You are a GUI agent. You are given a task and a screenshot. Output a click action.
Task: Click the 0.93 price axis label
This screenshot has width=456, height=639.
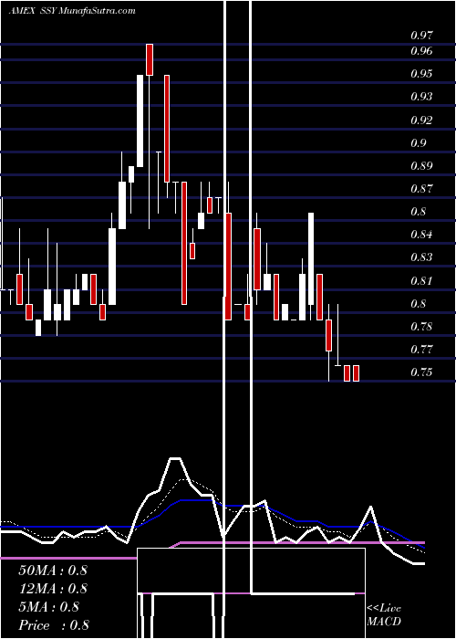421,97
